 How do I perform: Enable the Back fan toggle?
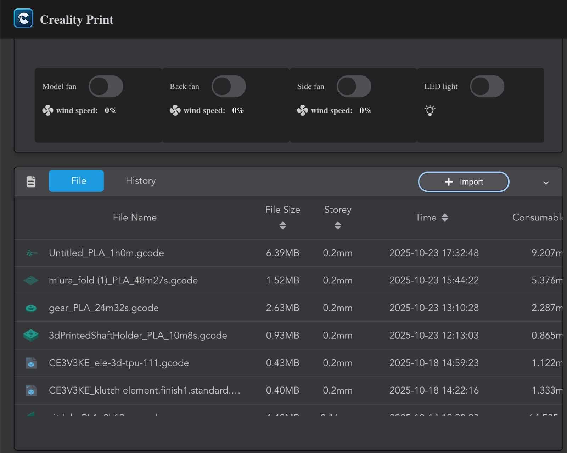[229, 86]
